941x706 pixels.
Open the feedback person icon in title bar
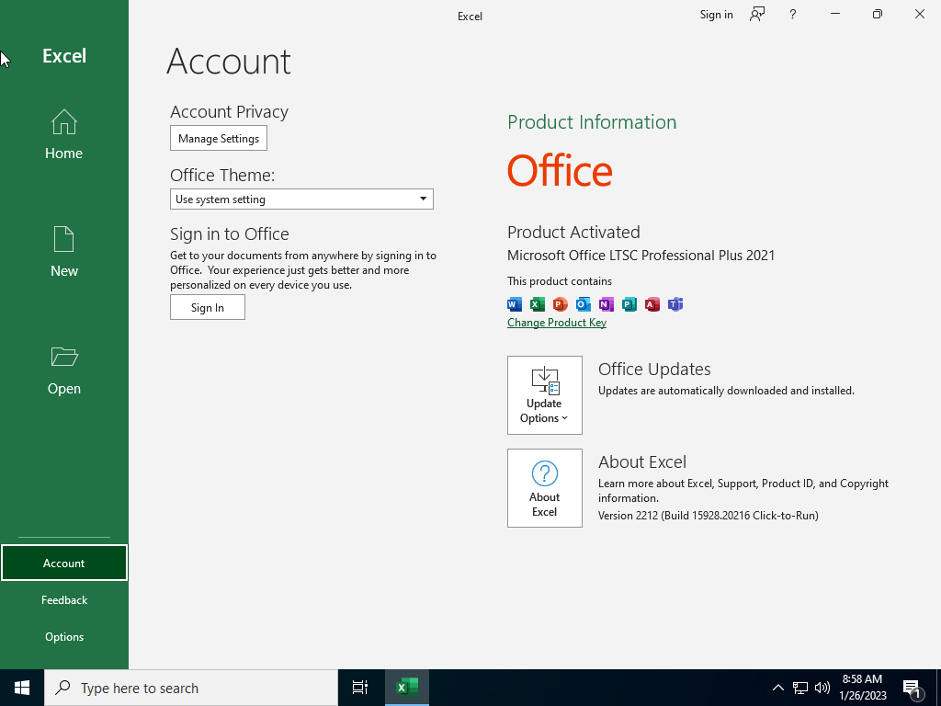pyautogui.click(x=757, y=15)
